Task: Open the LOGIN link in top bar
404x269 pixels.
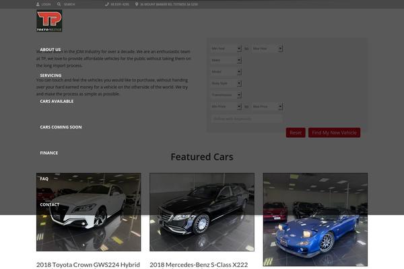Action: click(46, 5)
